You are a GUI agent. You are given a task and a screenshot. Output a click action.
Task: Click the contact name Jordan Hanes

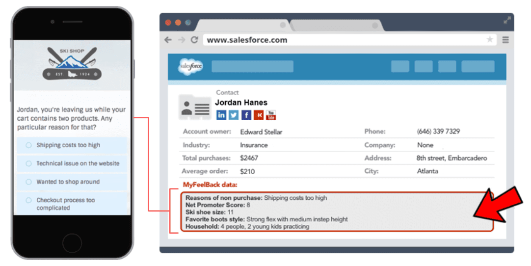[x=241, y=103]
